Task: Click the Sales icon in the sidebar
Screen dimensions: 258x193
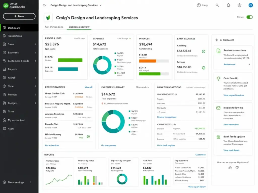Action: (x=5, y=44)
